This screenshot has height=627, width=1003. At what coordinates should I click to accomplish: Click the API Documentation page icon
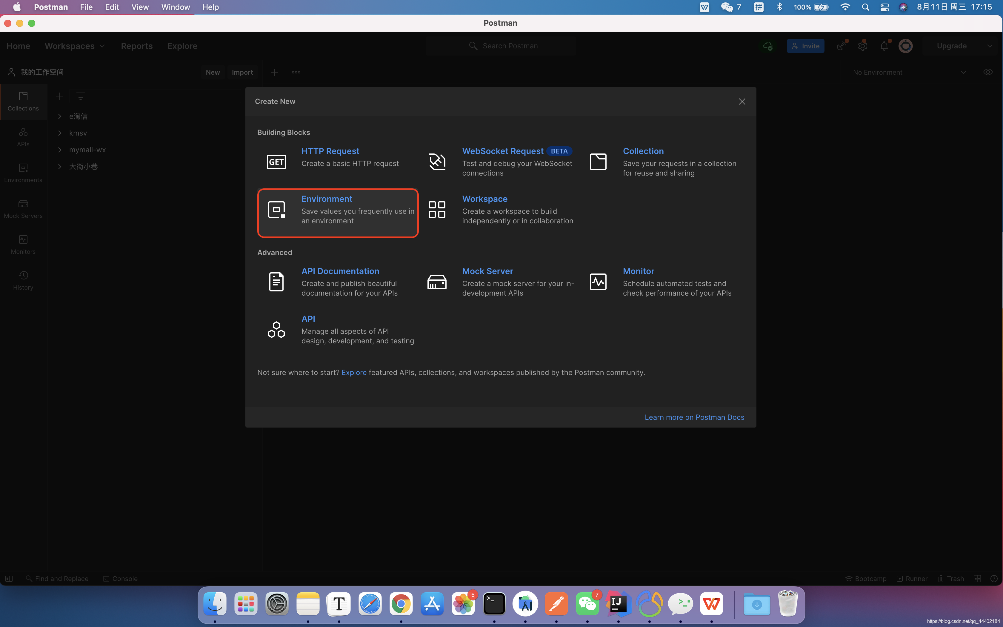[276, 282]
